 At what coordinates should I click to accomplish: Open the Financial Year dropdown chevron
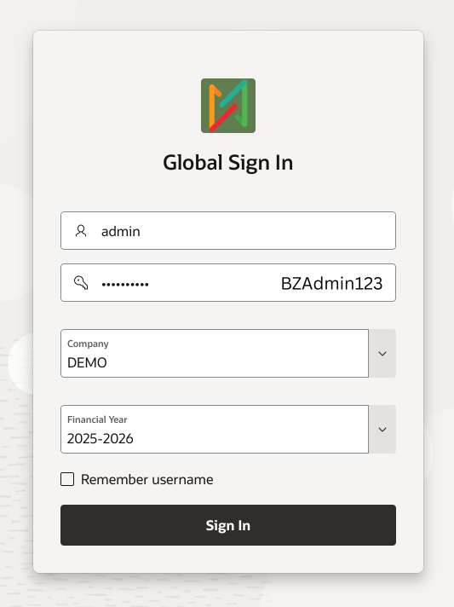click(x=382, y=430)
